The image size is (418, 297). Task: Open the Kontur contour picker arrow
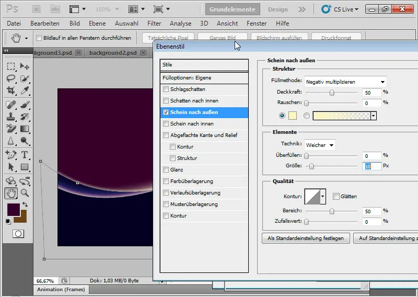tap(322, 197)
